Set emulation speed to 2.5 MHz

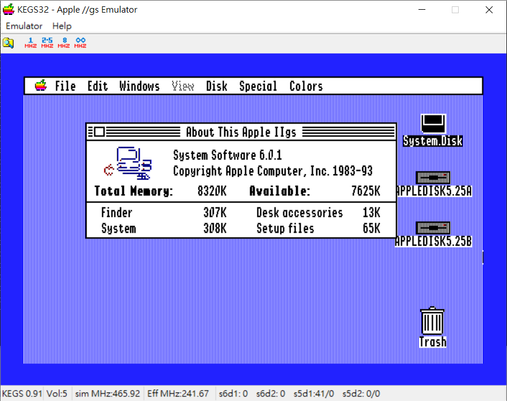[47, 43]
